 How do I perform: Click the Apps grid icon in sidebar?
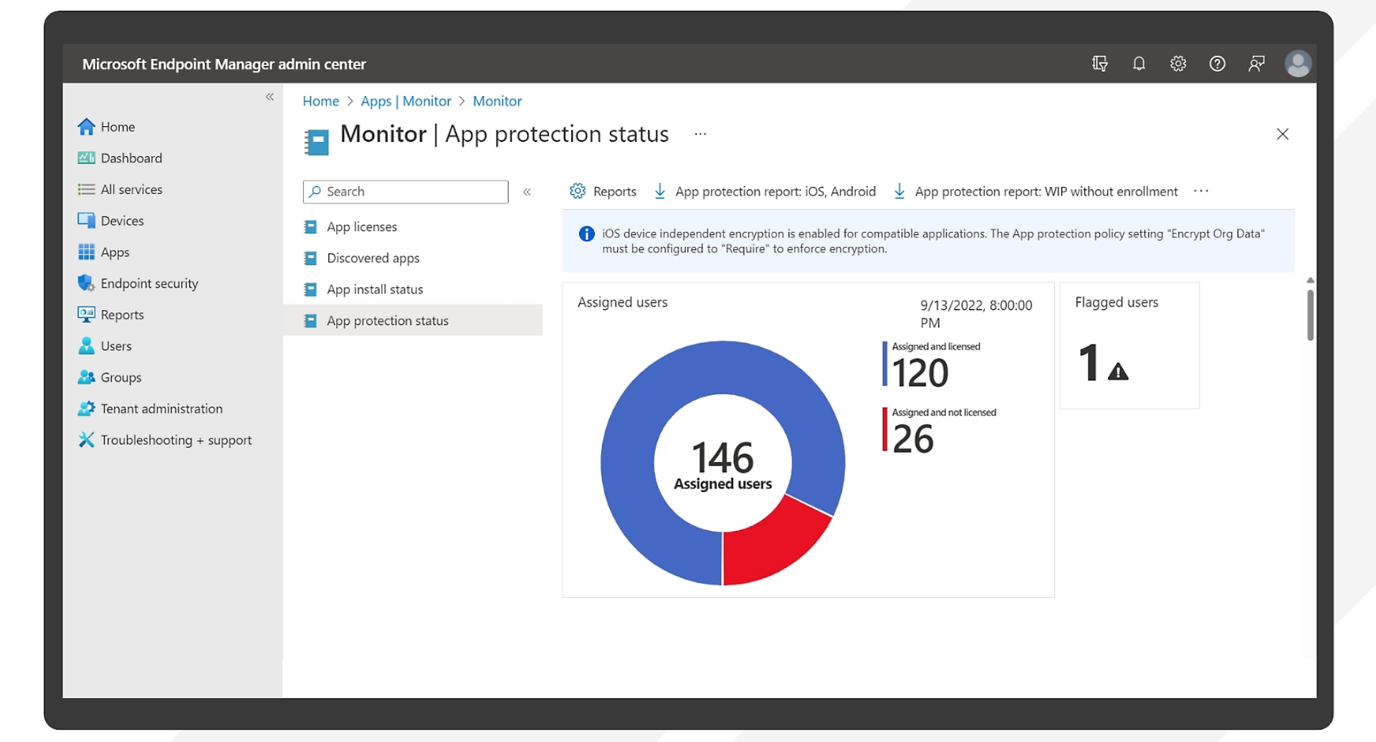point(86,252)
